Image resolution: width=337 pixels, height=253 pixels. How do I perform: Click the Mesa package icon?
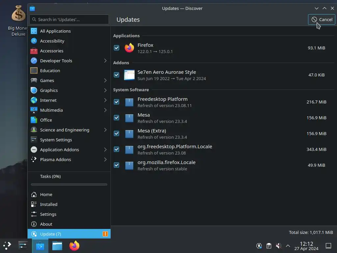tap(129, 118)
